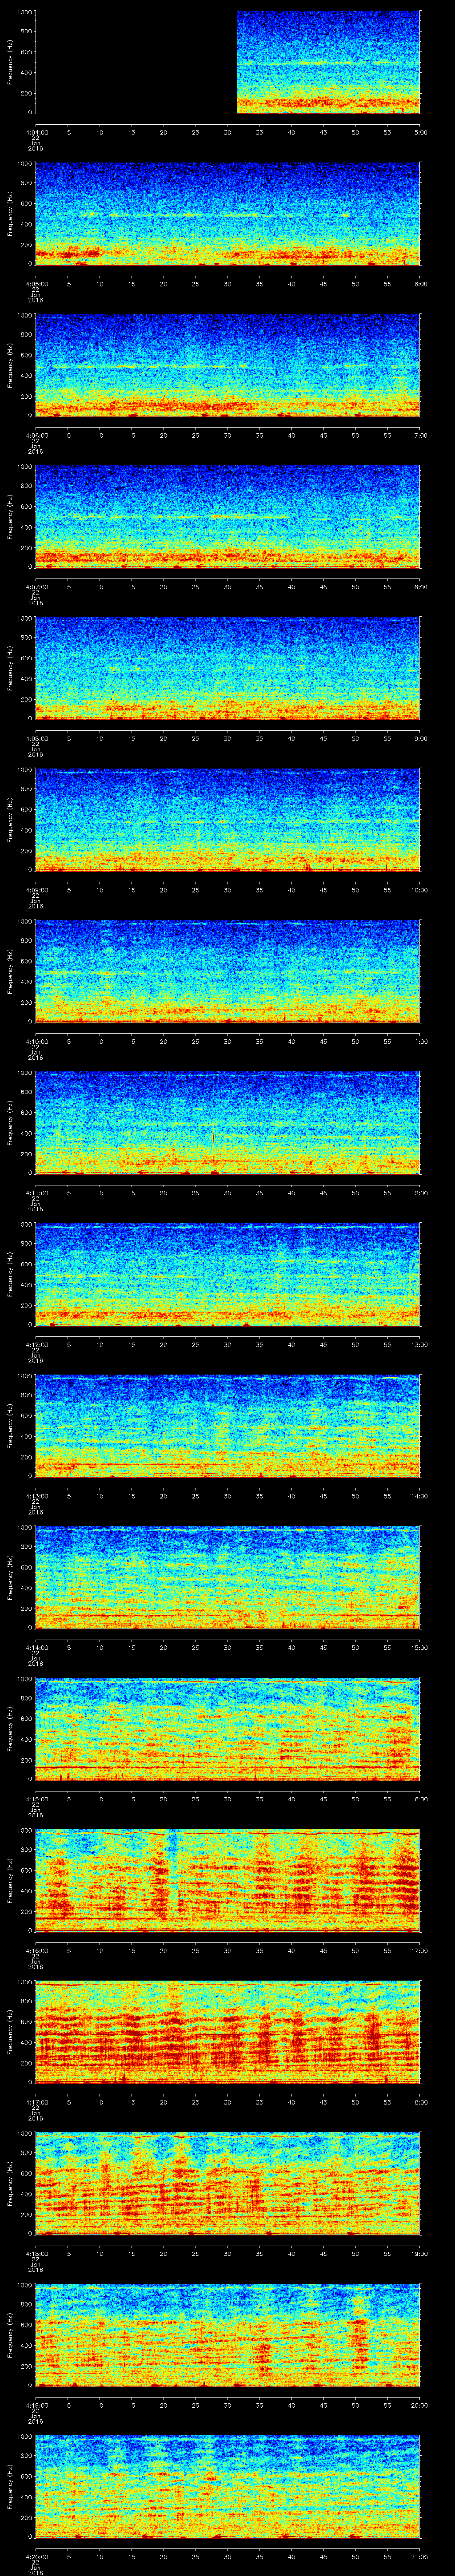Click the 17:00 end time label
455x2576 pixels.
[419, 1950]
